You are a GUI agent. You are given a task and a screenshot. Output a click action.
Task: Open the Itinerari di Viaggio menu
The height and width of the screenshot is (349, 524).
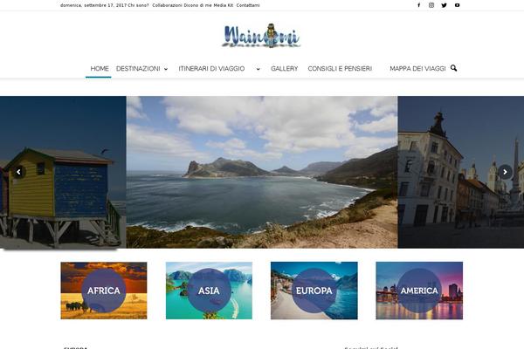(211, 68)
